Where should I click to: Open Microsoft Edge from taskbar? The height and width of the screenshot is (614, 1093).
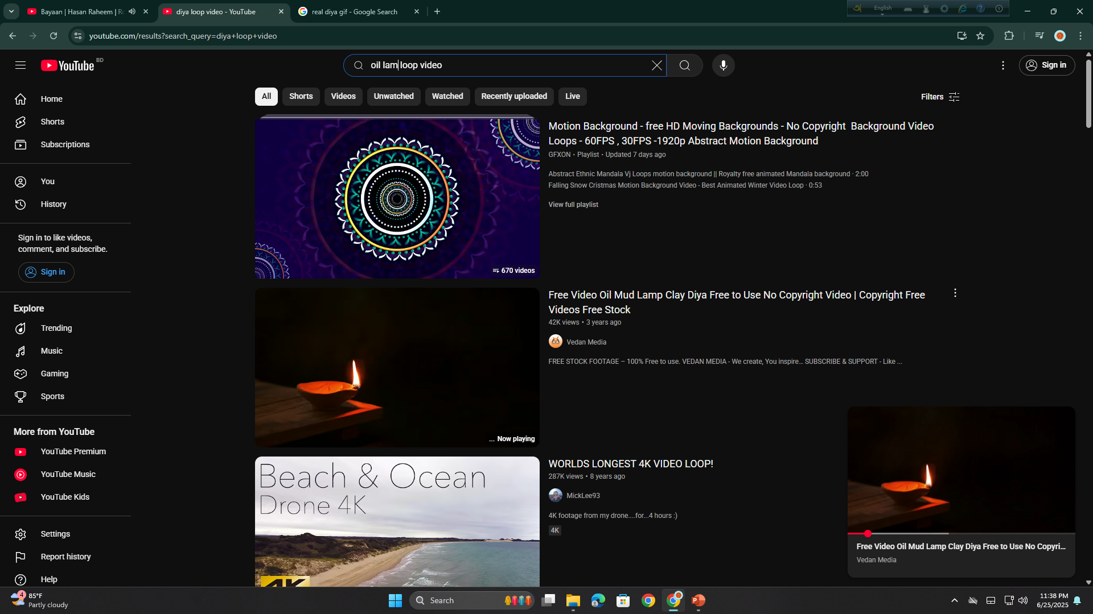[598, 600]
